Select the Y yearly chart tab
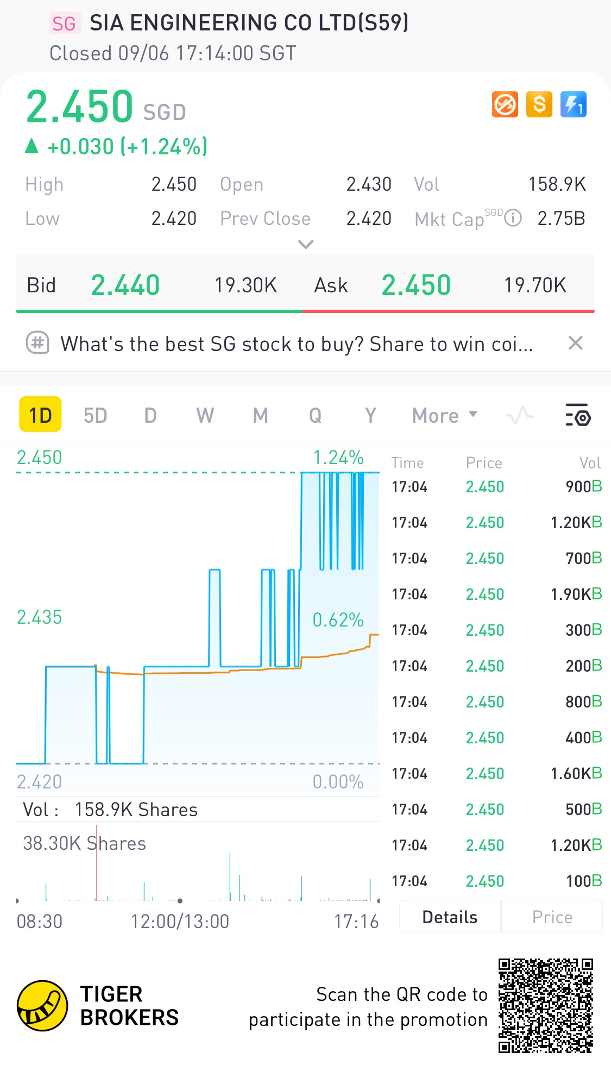611x1071 pixels. 370,416
